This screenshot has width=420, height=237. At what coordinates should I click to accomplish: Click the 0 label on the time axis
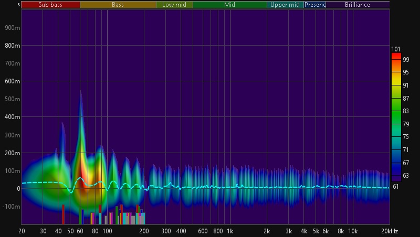tap(18, 189)
